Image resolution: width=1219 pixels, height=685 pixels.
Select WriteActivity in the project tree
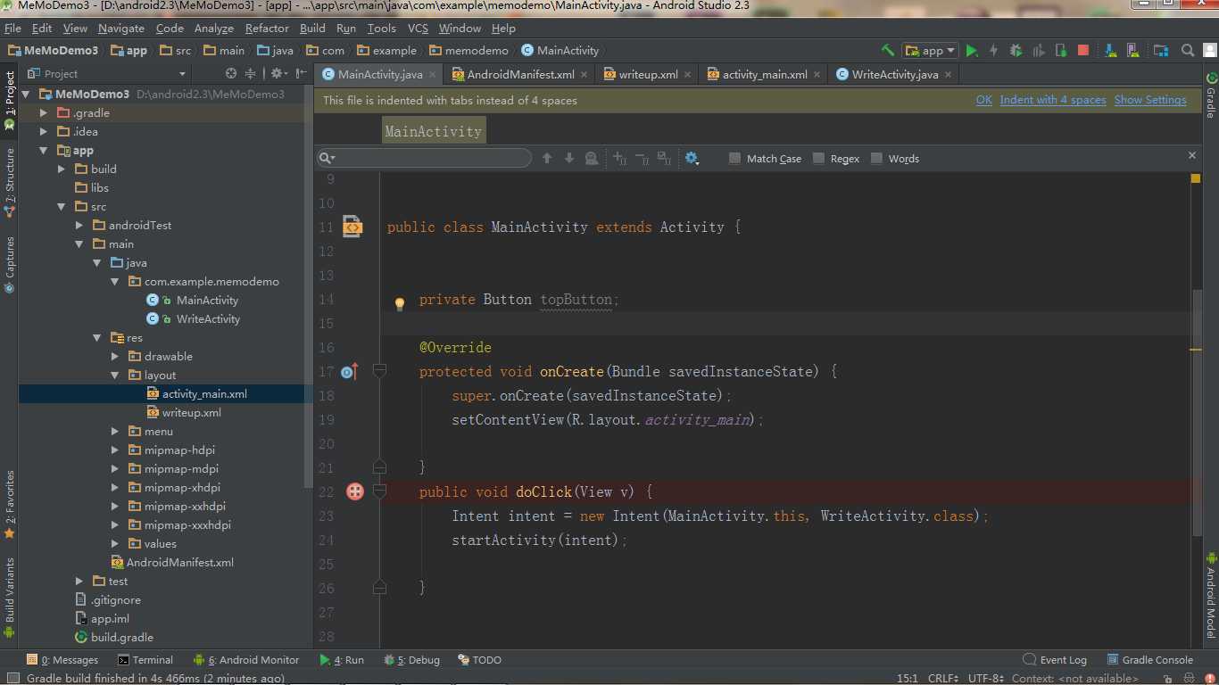[x=208, y=318]
